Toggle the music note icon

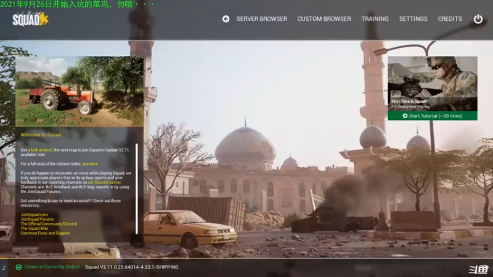[x=4, y=268]
